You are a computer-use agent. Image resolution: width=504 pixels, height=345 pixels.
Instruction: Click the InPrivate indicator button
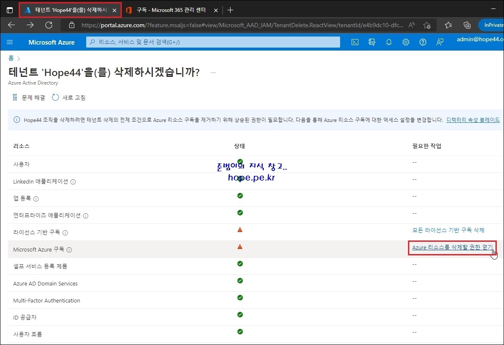point(491,25)
